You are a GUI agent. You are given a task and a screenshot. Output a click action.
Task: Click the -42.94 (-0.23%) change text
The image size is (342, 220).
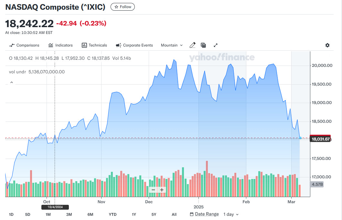click(x=81, y=23)
